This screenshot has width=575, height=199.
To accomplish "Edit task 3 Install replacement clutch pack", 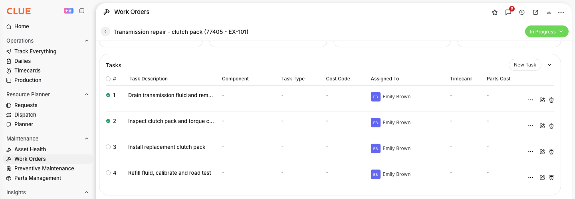I will pos(542,152).
